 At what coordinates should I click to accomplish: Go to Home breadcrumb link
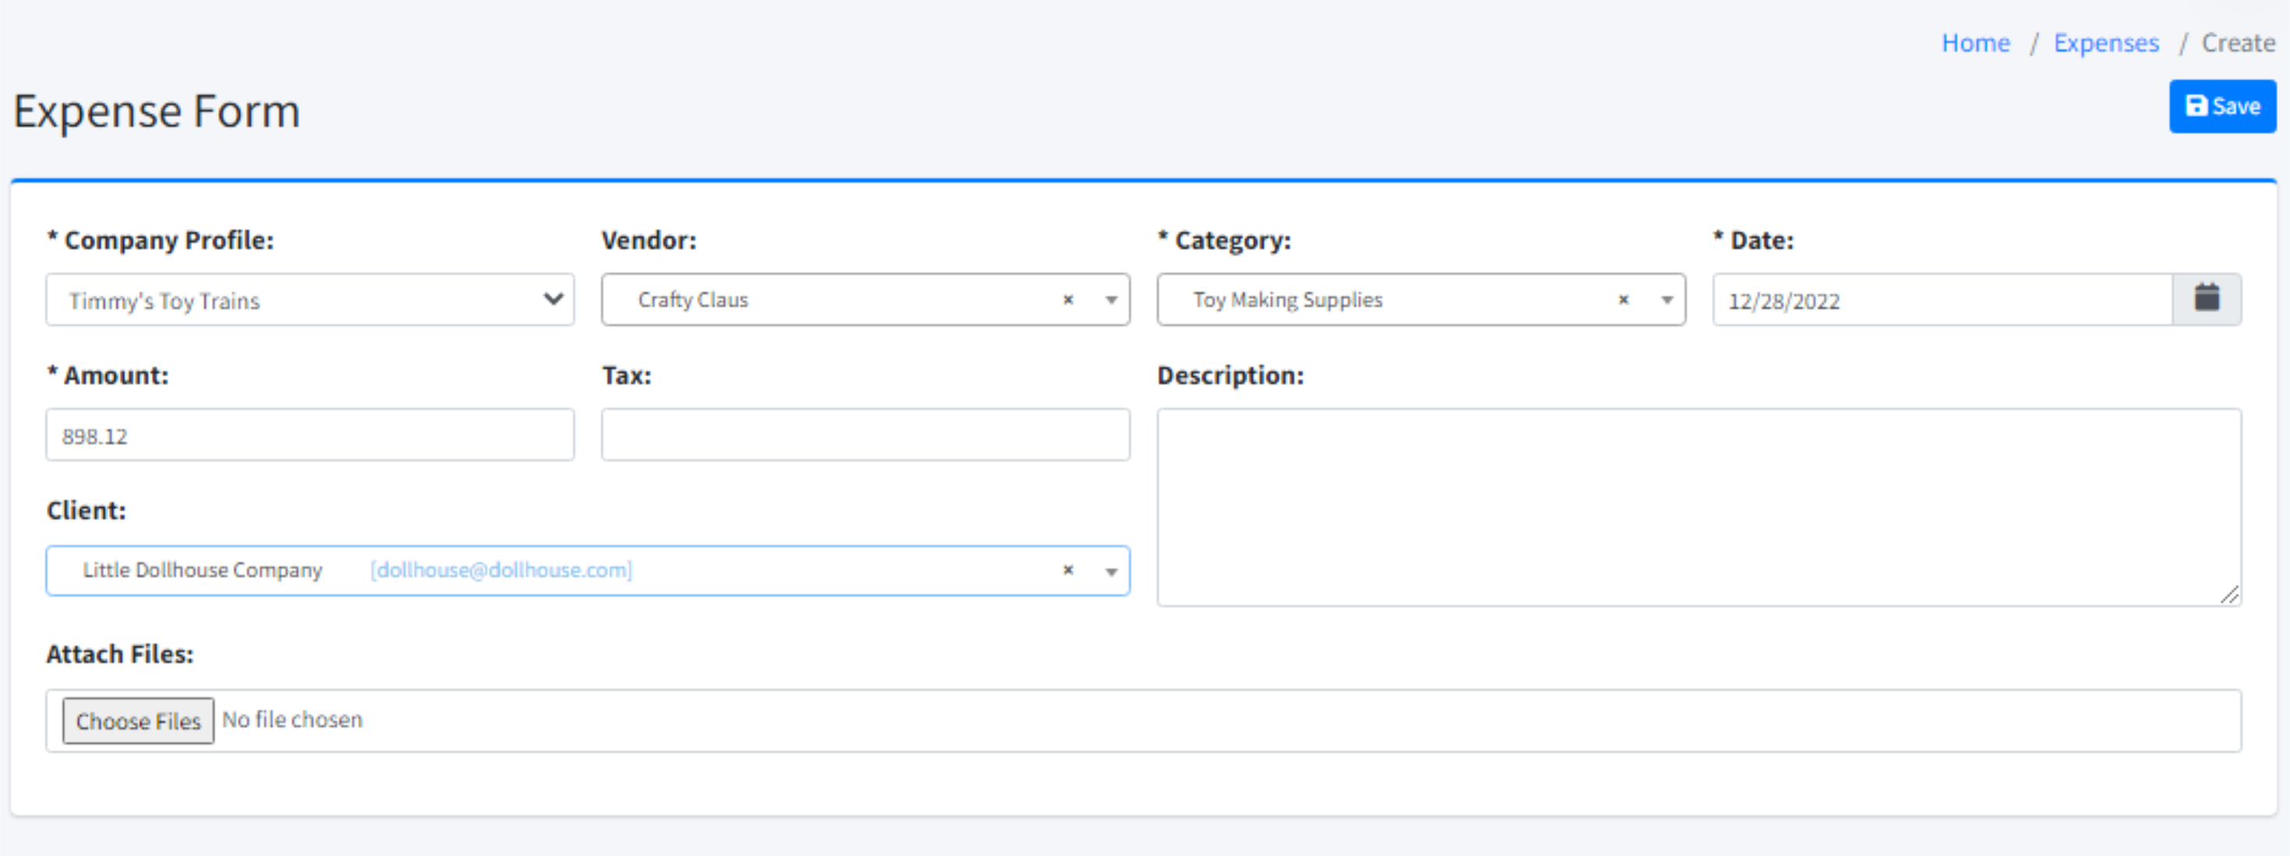click(x=1974, y=43)
